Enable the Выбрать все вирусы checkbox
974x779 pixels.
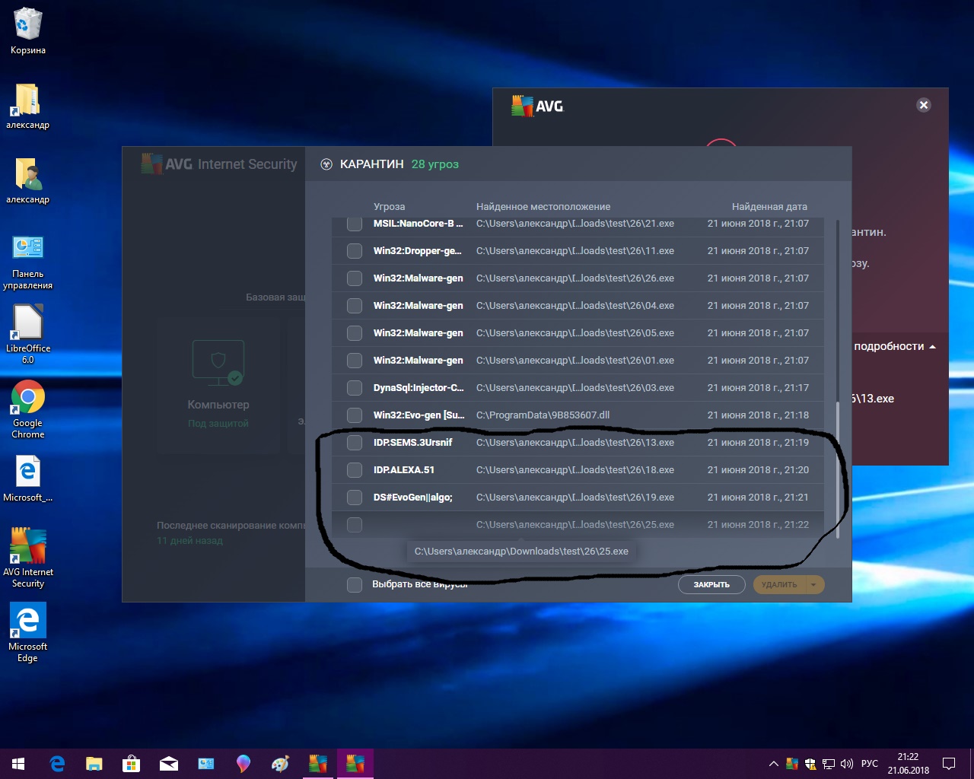pos(355,585)
